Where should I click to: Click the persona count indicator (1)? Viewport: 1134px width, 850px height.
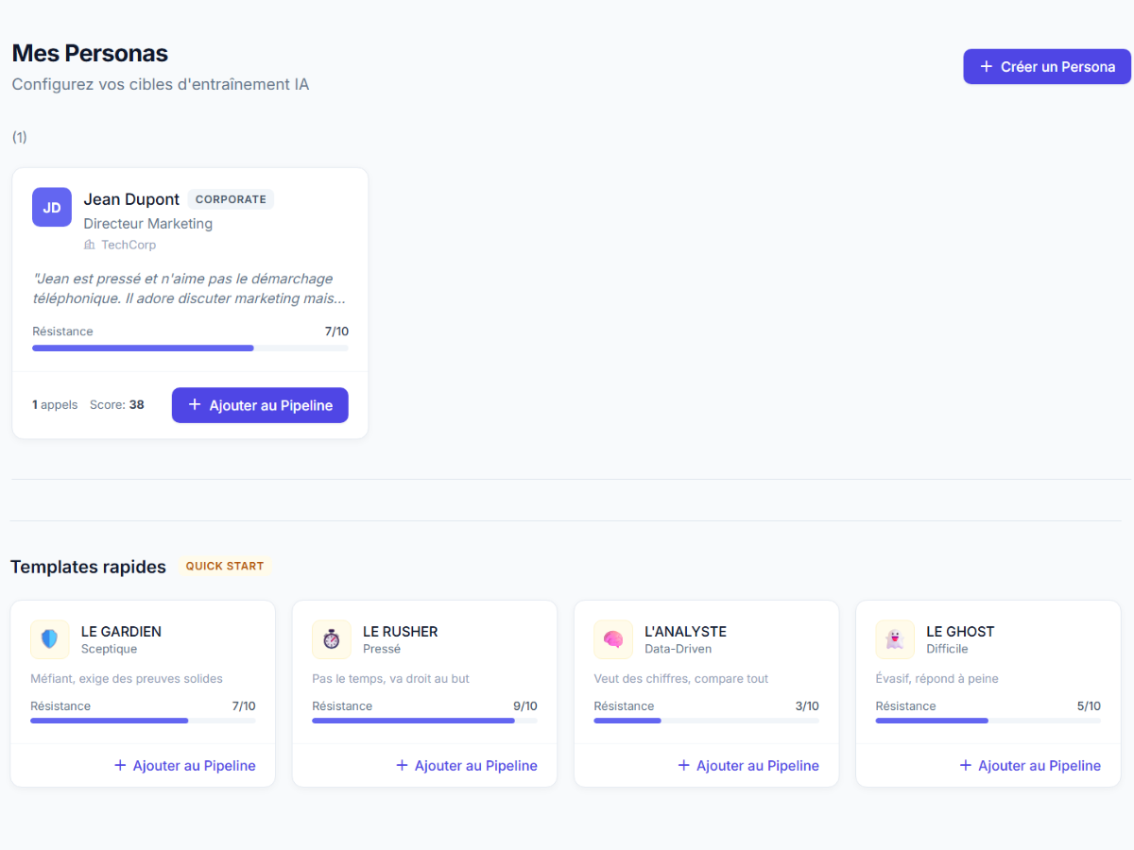click(x=19, y=136)
